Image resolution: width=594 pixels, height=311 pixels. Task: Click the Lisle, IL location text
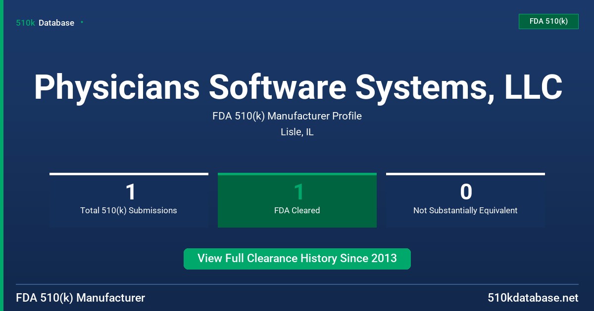[297, 132]
